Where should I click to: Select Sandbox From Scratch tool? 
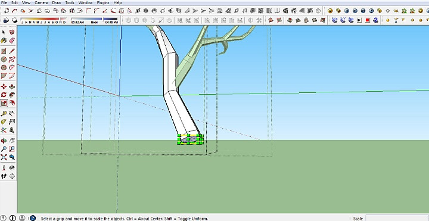279,20
